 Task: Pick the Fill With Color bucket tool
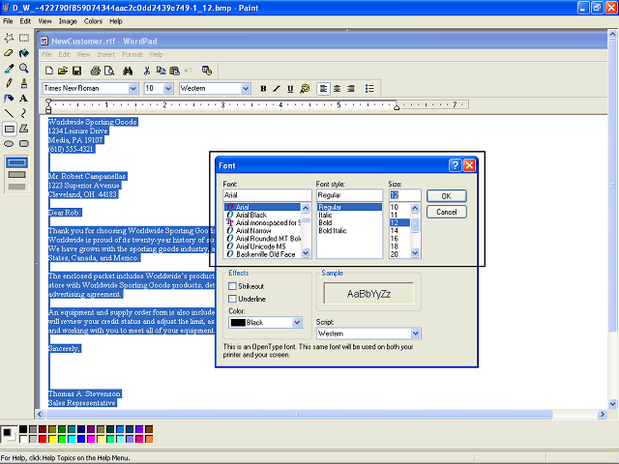click(24, 53)
